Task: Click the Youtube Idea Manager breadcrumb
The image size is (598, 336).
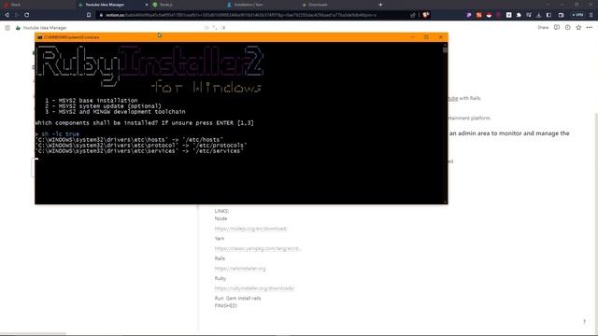Action: (x=41, y=28)
